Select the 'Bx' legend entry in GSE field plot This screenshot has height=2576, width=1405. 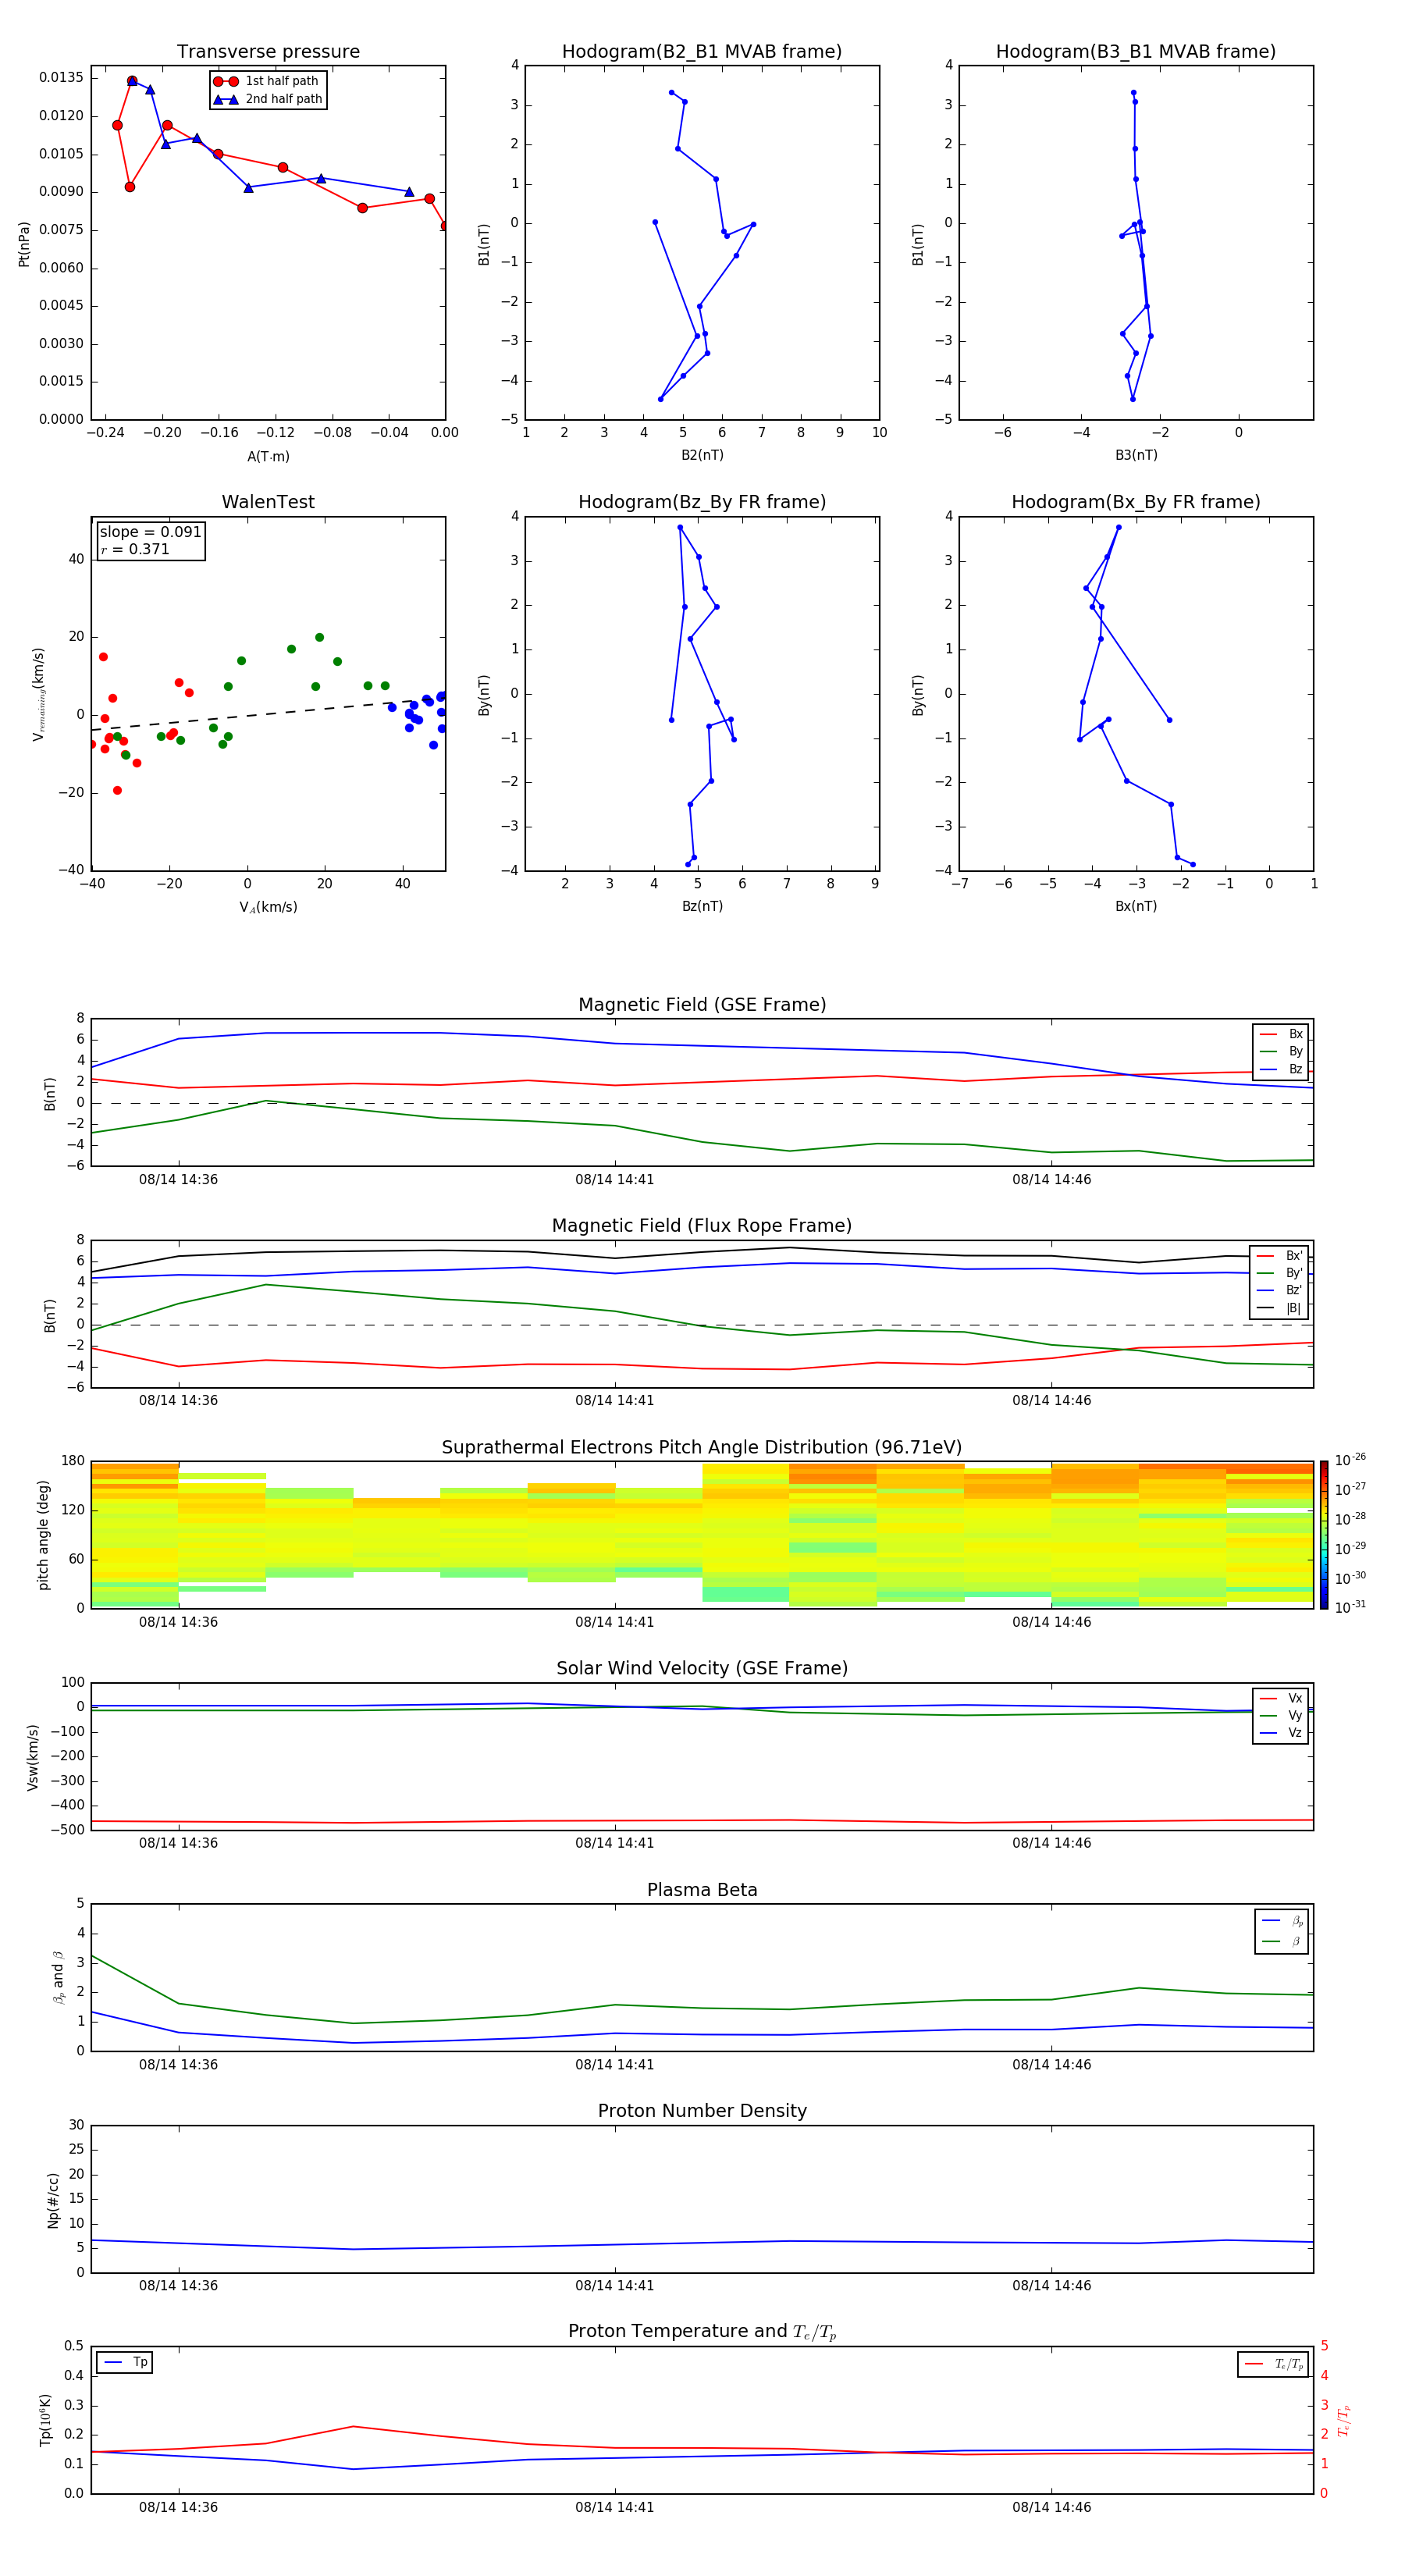(x=1281, y=1034)
